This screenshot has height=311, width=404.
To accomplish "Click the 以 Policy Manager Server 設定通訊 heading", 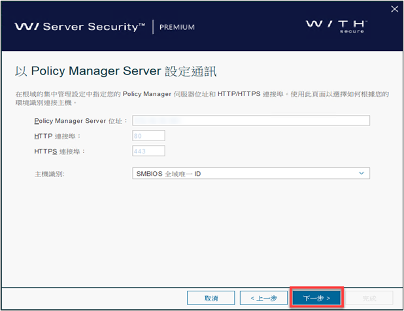I will pyautogui.click(x=114, y=71).
